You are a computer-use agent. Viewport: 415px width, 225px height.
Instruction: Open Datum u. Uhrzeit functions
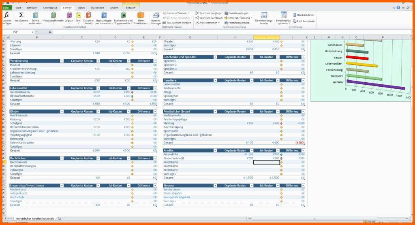[x=88, y=18]
